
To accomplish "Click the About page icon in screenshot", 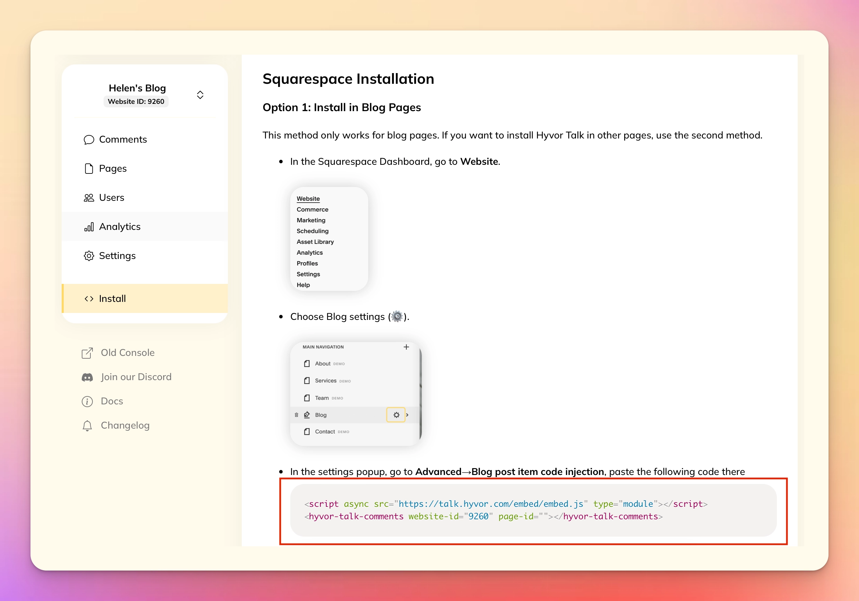I will [x=307, y=364].
